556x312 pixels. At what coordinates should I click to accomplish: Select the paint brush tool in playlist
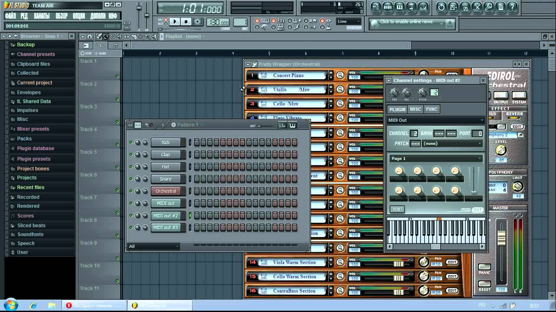coord(106,36)
